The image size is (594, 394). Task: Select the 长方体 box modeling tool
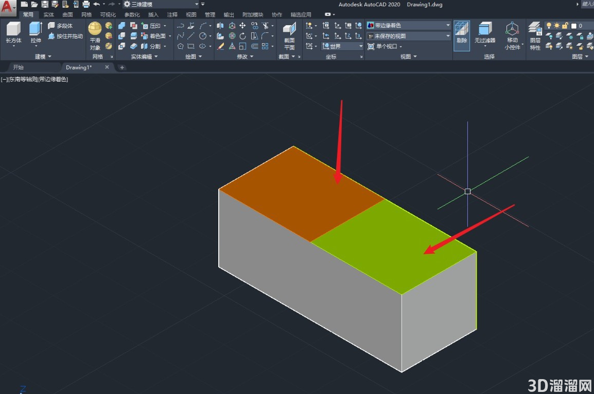[x=13, y=33]
